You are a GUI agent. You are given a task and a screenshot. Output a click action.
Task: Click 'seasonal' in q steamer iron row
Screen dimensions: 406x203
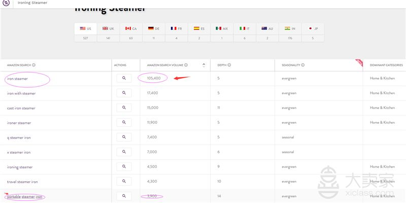288,137
